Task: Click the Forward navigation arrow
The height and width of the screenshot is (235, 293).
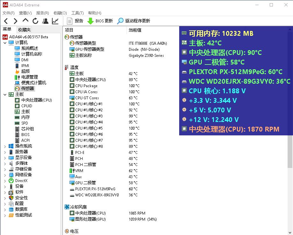Action: (x=15, y=21)
